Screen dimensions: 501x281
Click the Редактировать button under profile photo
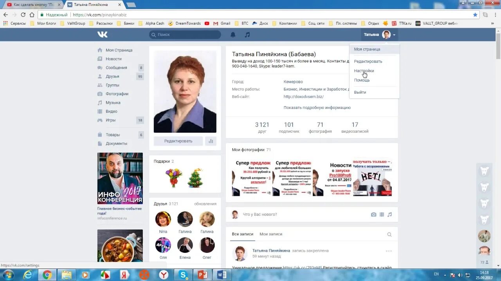click(178, 141)
